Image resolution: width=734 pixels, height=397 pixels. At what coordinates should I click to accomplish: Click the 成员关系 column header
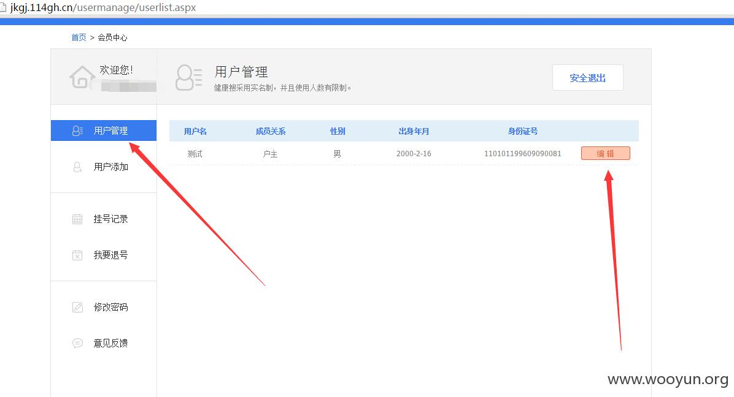271,131
